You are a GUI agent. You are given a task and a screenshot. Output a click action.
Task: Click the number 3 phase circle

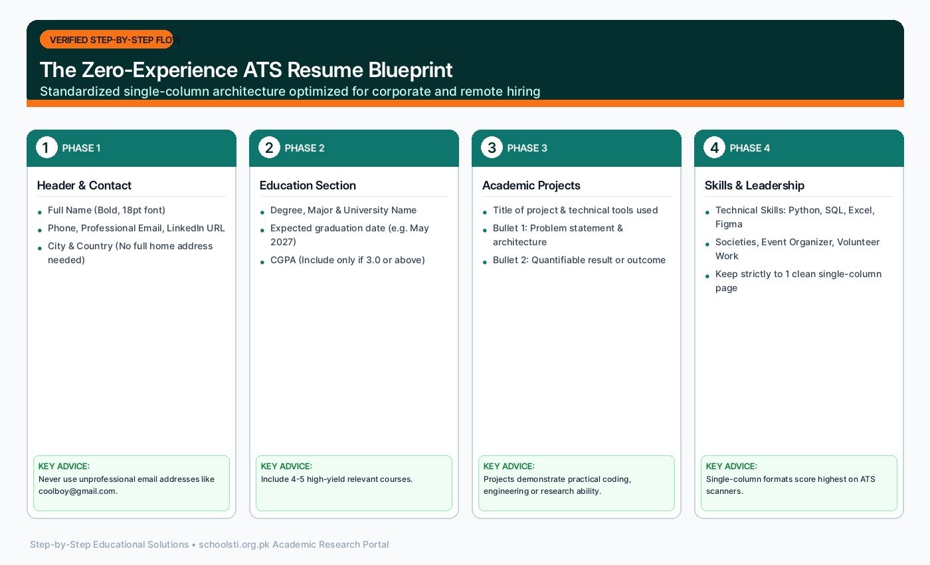(x=491, y=148)
